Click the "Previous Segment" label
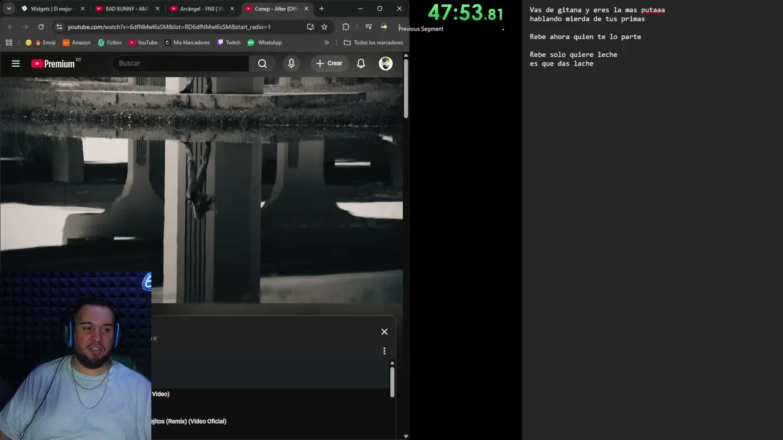This screenshot has height=440, width=783. [421, 29]
